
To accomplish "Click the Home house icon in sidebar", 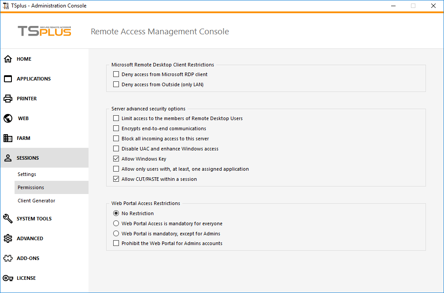I will click(8, 59).
